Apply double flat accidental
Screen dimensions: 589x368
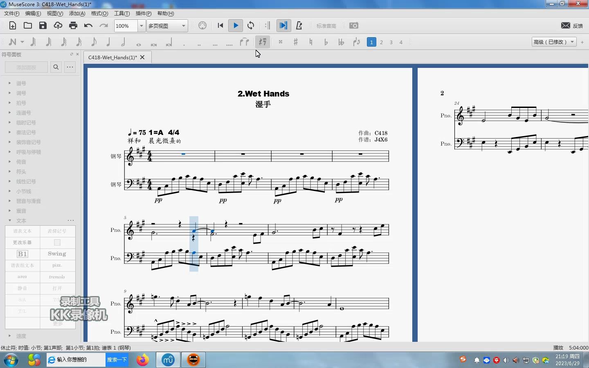(x=341, y=42)
